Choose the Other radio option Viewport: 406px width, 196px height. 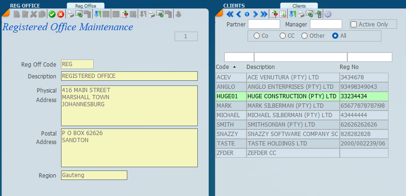pyautogui.click(x=305, y=35)
